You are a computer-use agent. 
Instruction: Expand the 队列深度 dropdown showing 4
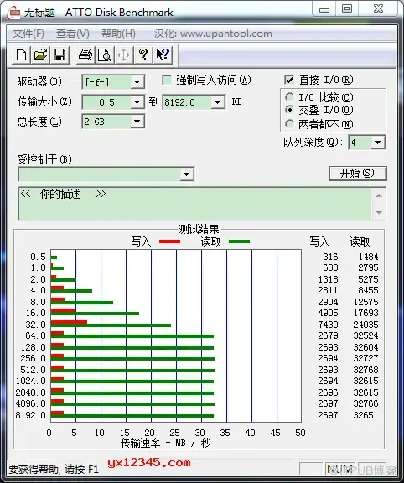pos(377,143)
